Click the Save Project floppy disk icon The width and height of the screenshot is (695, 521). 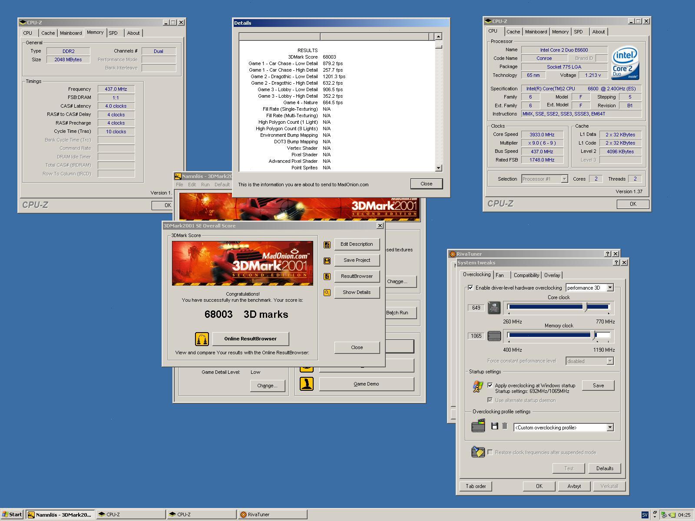tap(327, 260)
